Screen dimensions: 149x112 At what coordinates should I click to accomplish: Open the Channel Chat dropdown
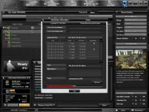click(x=46, y=105)
